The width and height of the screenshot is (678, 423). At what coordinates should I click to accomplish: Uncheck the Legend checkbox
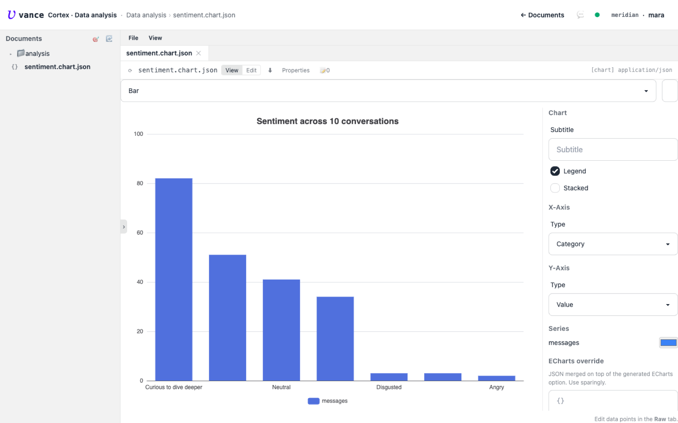[x=555, y=171]
